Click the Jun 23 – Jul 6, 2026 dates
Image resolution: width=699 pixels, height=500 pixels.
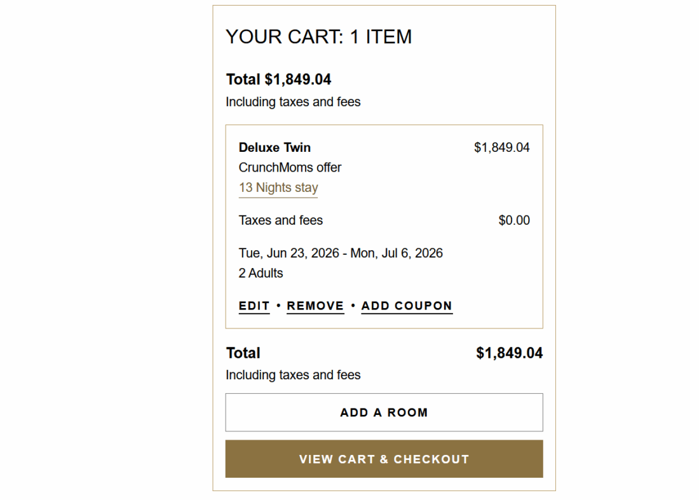coord(341,253)
